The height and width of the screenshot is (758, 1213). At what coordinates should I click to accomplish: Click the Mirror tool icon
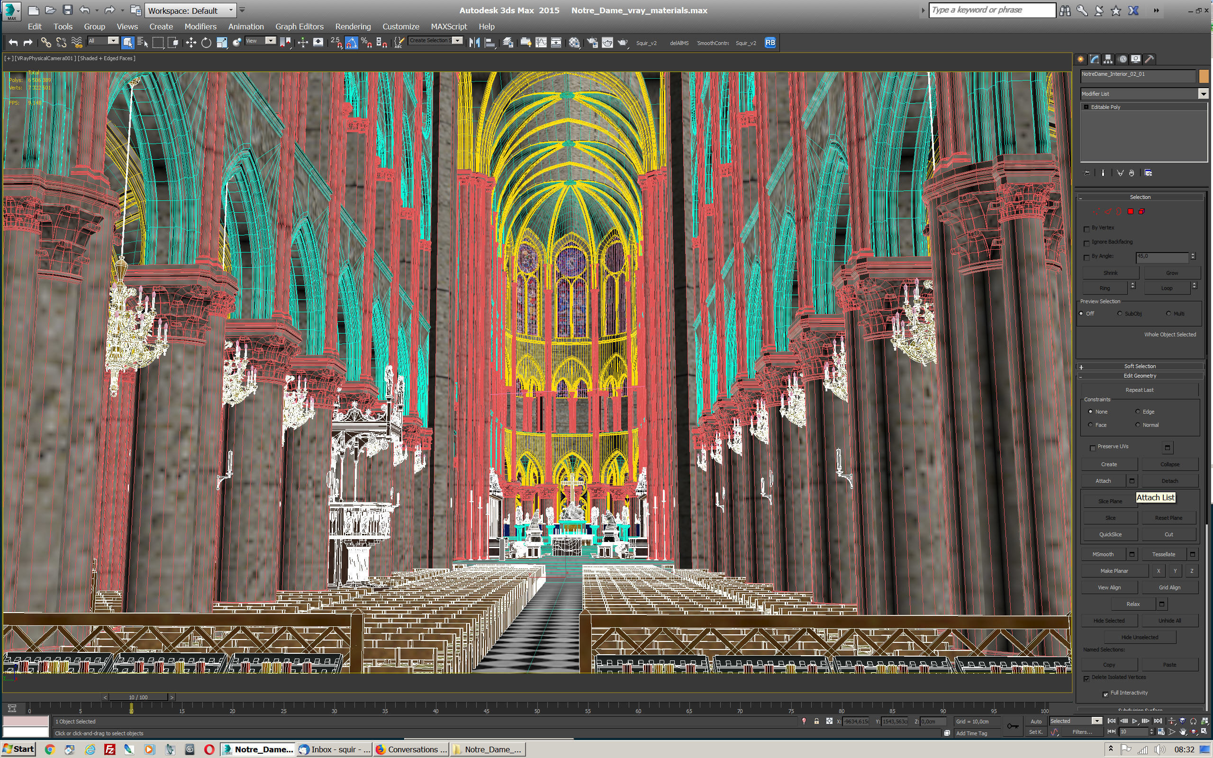474,43
